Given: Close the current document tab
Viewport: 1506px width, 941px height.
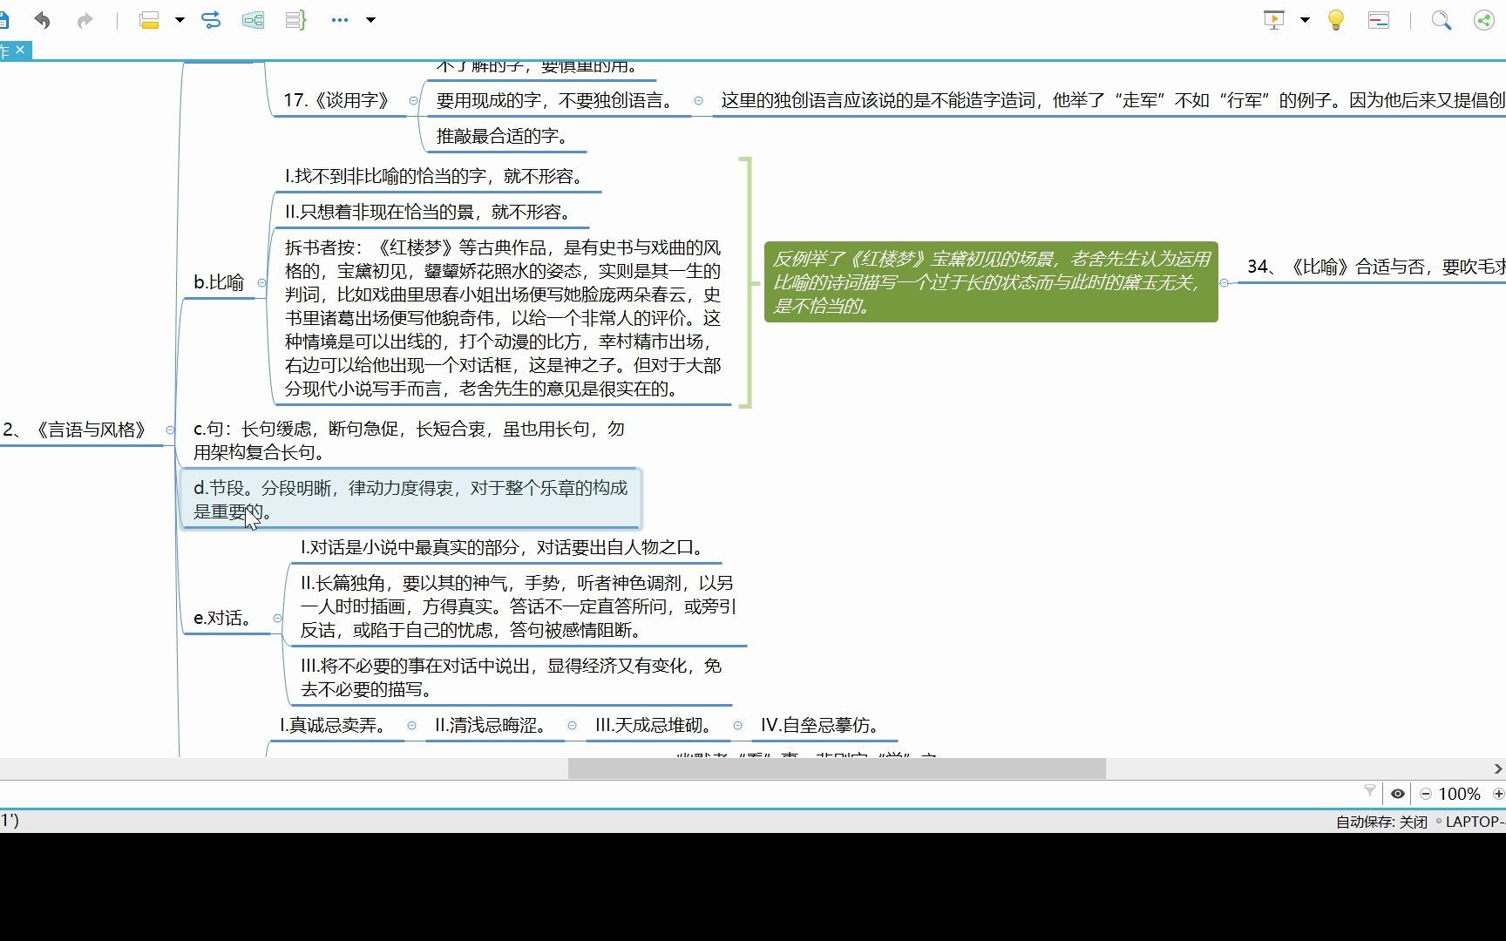Looking at the screenshot, I should coord(20,50).
